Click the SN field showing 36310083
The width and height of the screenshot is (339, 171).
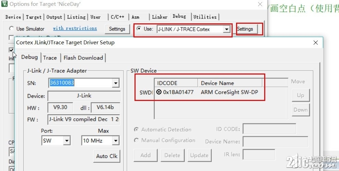80,83
